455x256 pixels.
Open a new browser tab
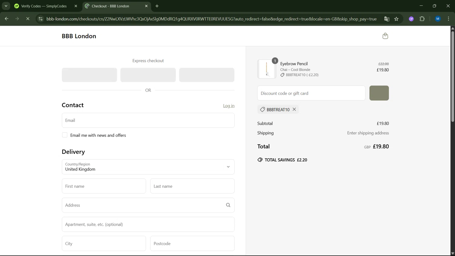click(x=157, y=6)
